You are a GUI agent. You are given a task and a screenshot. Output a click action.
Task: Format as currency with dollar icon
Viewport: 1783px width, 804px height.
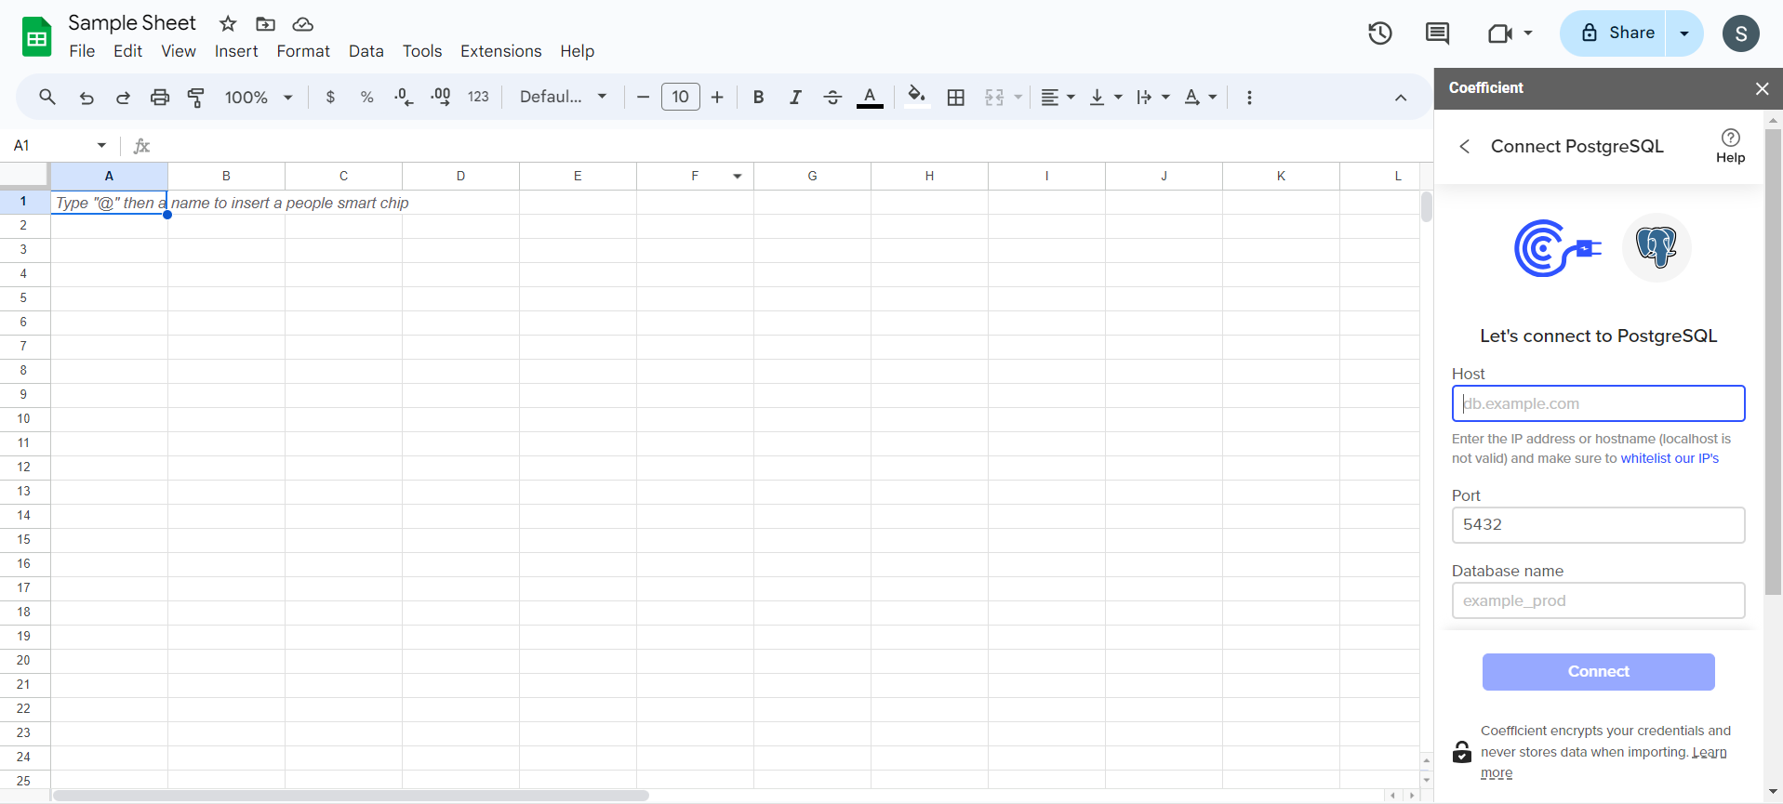pos(330,98)
